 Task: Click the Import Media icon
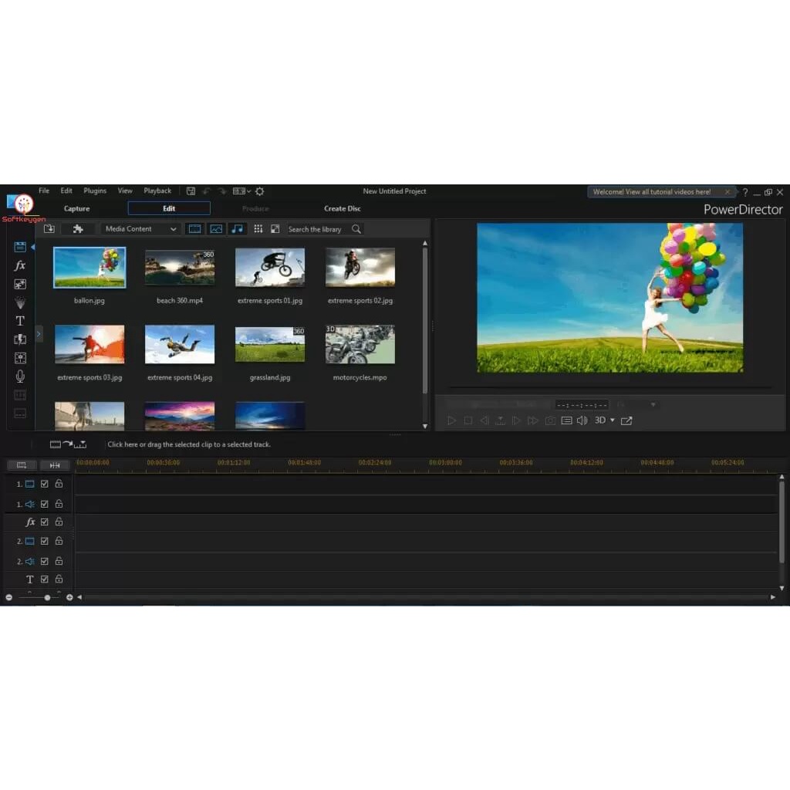49,228
